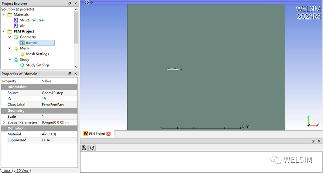Viewport: 323px width, 173px height.
Task: Collapse the Geometry tree node
Action: [10, 37]
